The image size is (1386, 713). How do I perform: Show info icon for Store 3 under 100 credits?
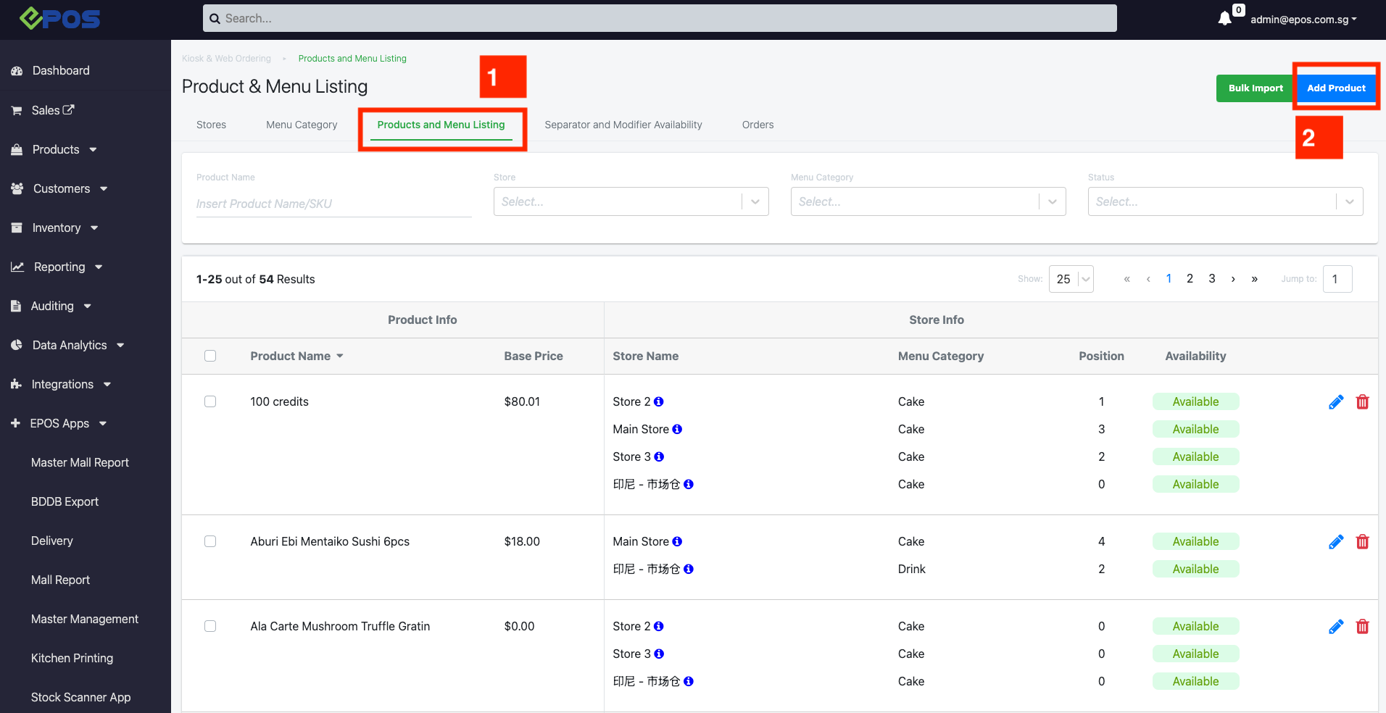[x=659, y=456]
